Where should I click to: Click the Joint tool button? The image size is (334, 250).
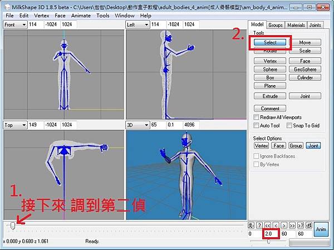[305, 96]
